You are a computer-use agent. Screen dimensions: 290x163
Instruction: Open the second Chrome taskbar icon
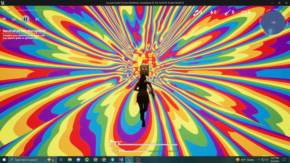(x=104, y=160)
